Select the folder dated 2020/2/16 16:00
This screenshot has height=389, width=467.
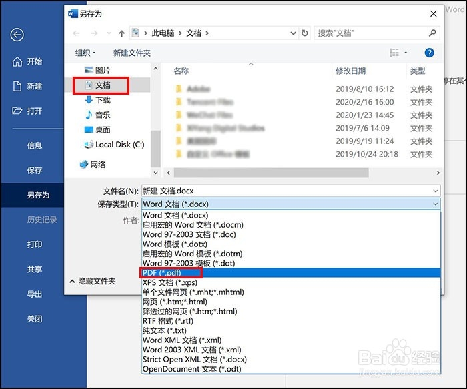tap(303, 102)
